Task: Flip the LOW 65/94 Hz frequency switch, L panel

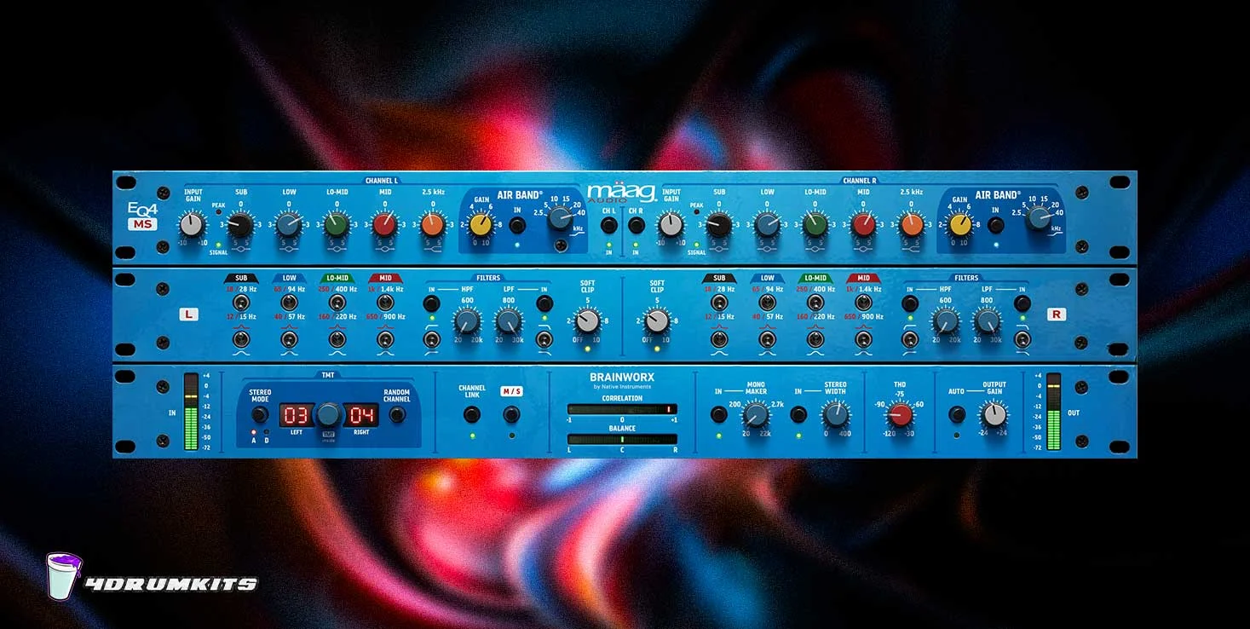Action: click(x=289, y=303)
